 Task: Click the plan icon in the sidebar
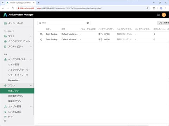pyautogui.click(x=5, y=85)
